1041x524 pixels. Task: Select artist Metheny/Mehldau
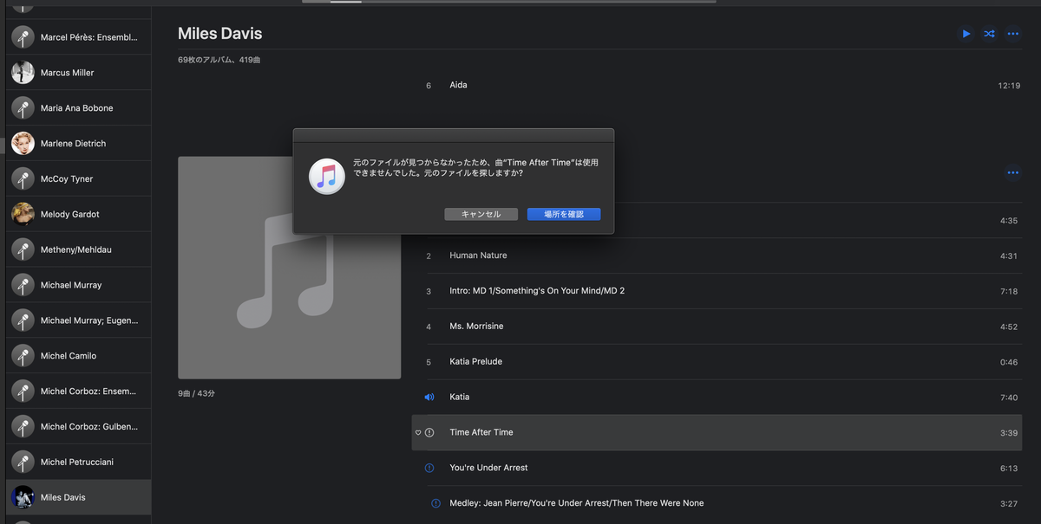click(x=79, y=249)
